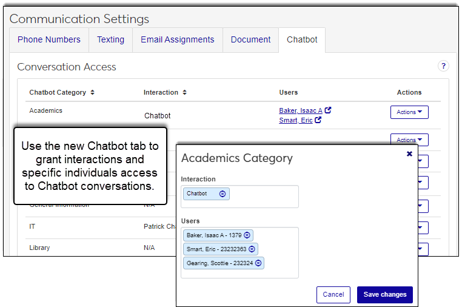
Task: Remove the Chatbot interaction tag
Action: click(223, 194)
